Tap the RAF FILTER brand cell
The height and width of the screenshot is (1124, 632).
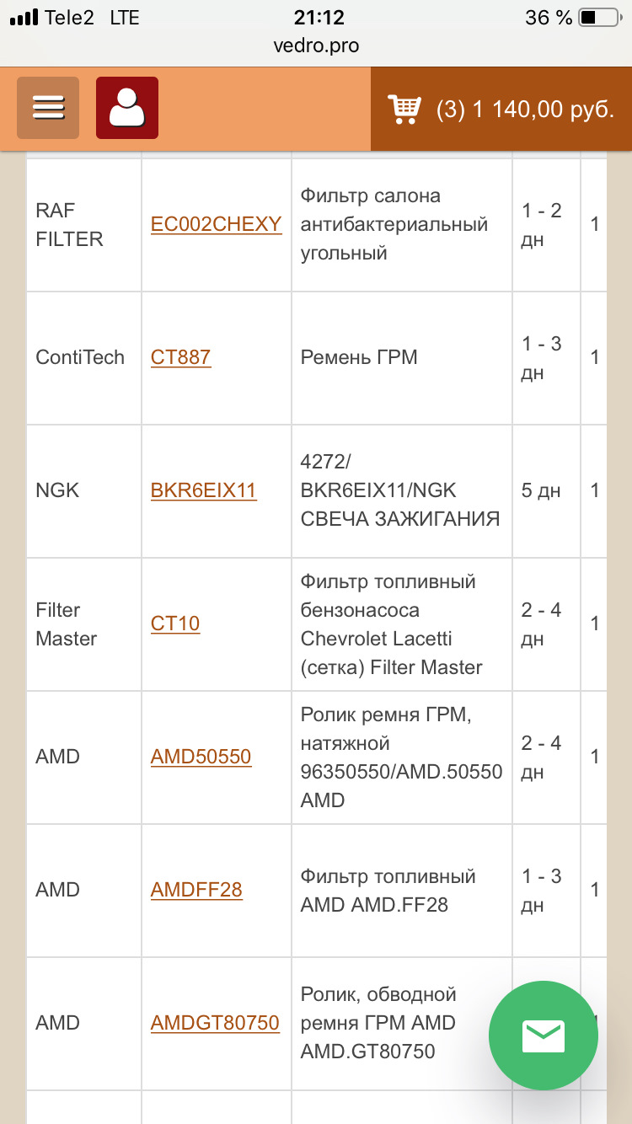pyautogui.click(x=69, y=224)
